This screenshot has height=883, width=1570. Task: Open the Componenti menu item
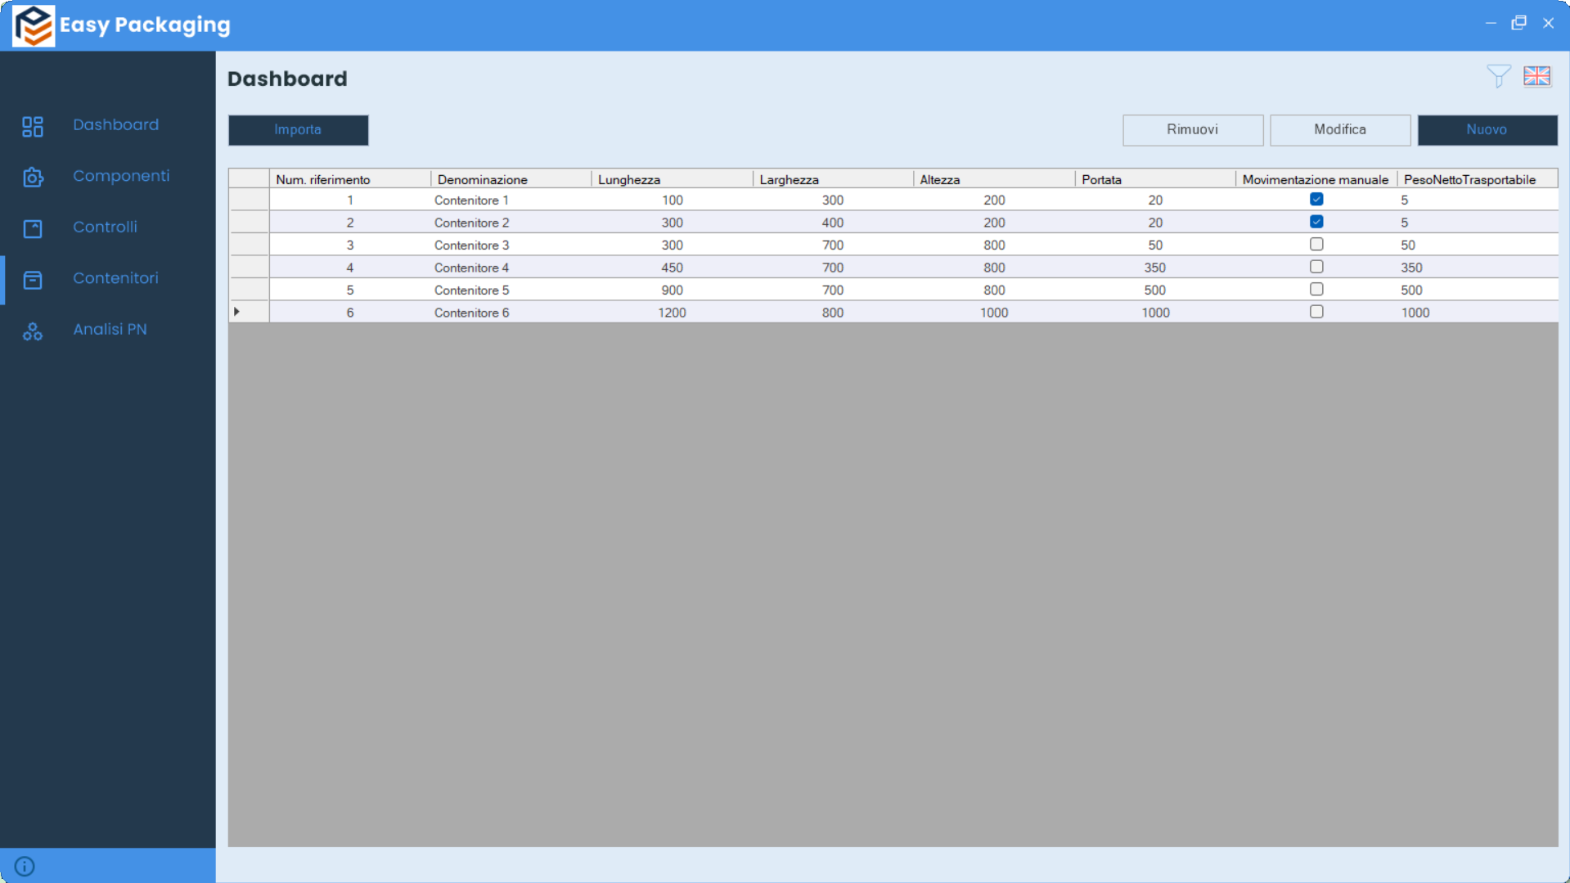[121, 176]
